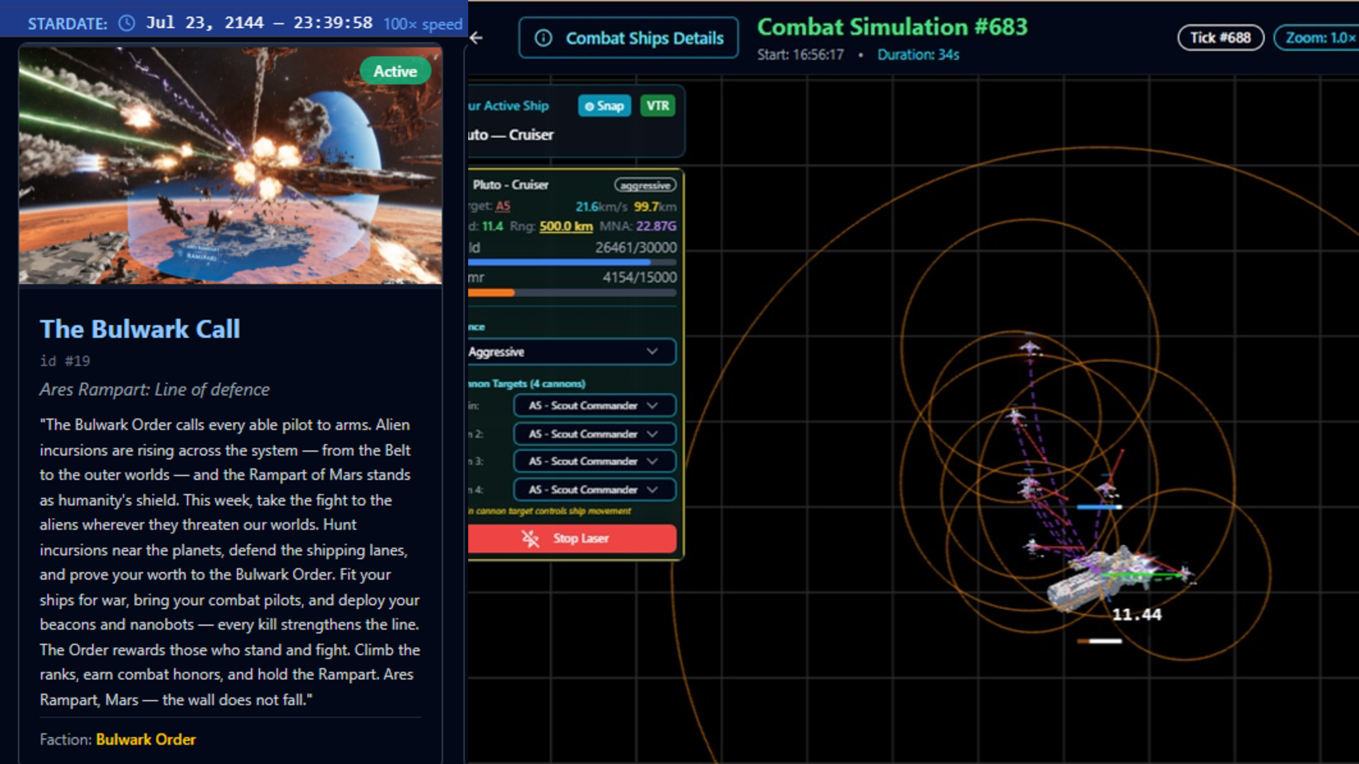Click the crossed laser icon in Stop Laser
The height and width of the screenshot is (764, 1359).
click(x=530, y=539)
